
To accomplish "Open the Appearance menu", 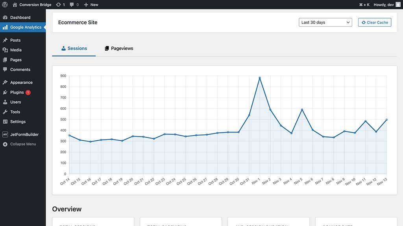I will [21, 83].
